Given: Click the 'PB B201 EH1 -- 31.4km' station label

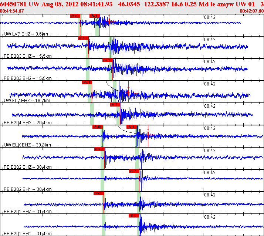Looking at the screenshot, I should pyautogui.click(x=28, y=234).
